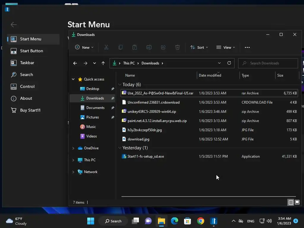Open the notification count badge
304x228 pixels.
[296, 221]
